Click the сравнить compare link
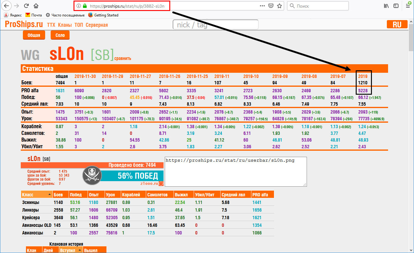414x253 pixels. click(x=123, y=58)
